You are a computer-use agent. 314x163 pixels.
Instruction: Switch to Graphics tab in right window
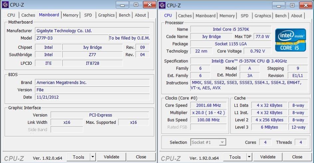(263, 16)
